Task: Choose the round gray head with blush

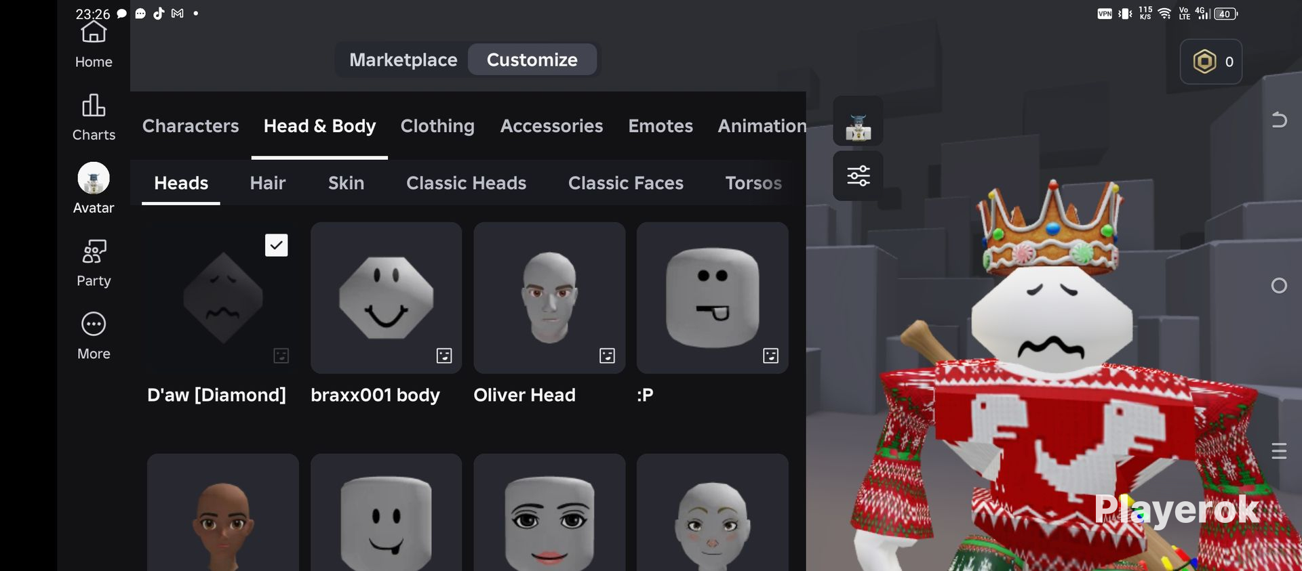Action: (713, 513)
